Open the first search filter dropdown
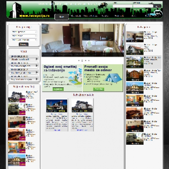Image resolution: width=169 pixels, height=169 pixels. click(24, 32)
